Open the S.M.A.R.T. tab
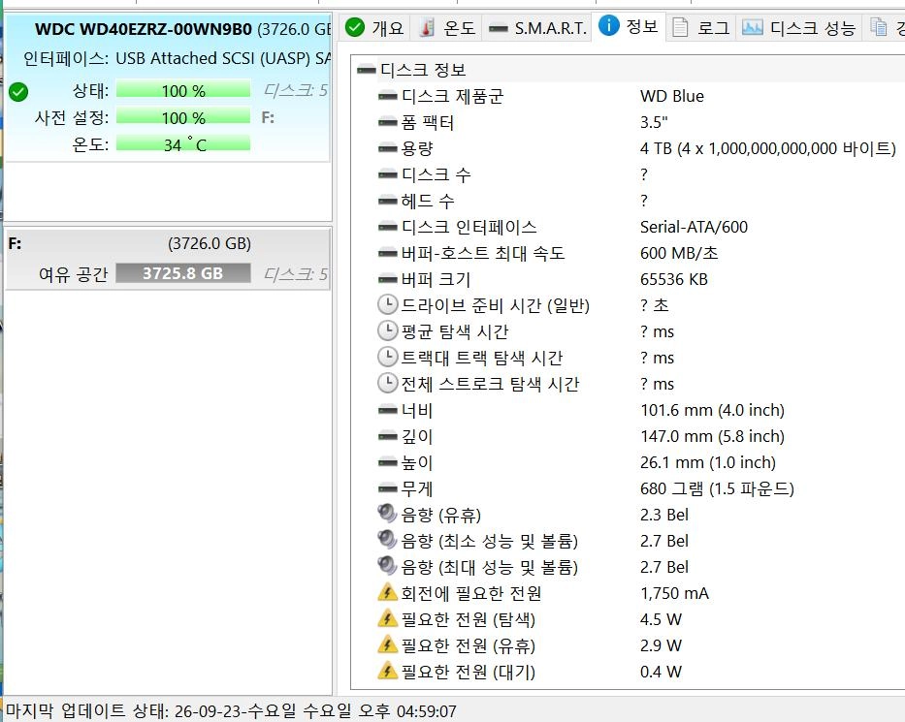Screen dimensions: 905x722 pyautogui.click(x=536, y=28)
